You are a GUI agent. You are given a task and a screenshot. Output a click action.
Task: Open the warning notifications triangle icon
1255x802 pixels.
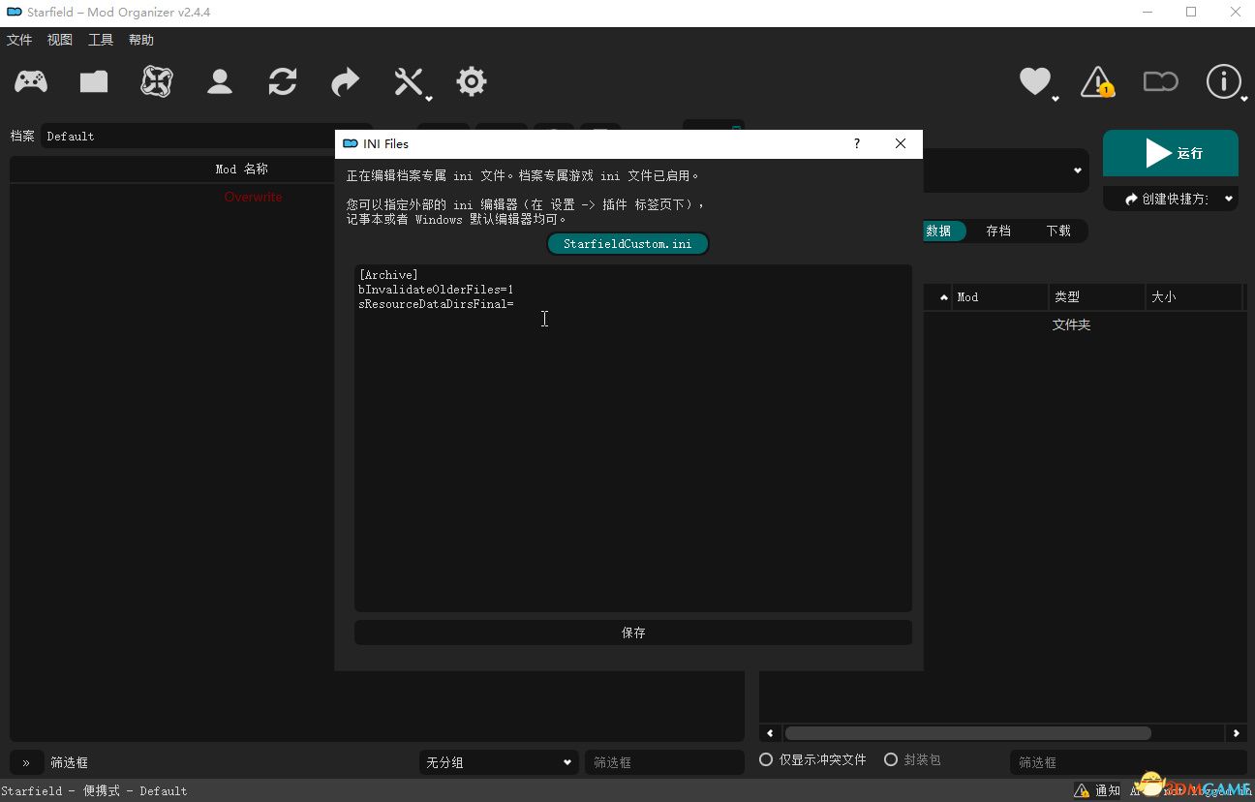pyautogui.click(x=1097, y=81)
